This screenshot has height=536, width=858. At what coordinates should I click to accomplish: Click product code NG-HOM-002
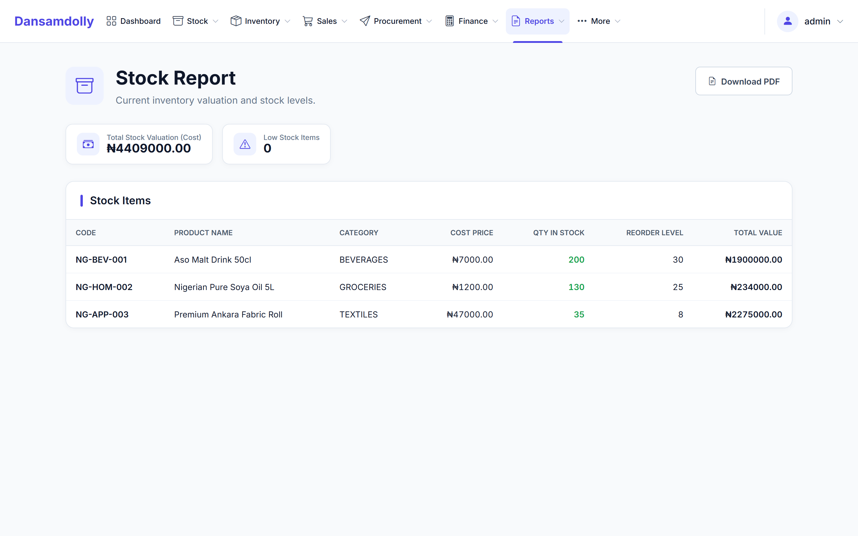(104, 287)
